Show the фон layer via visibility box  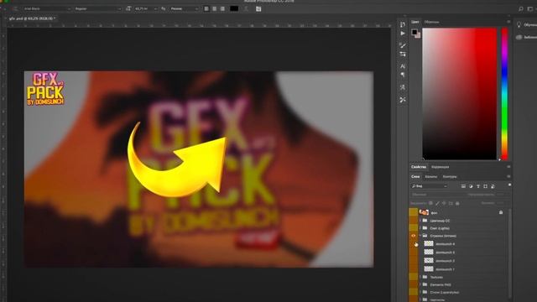click(414, 212)
